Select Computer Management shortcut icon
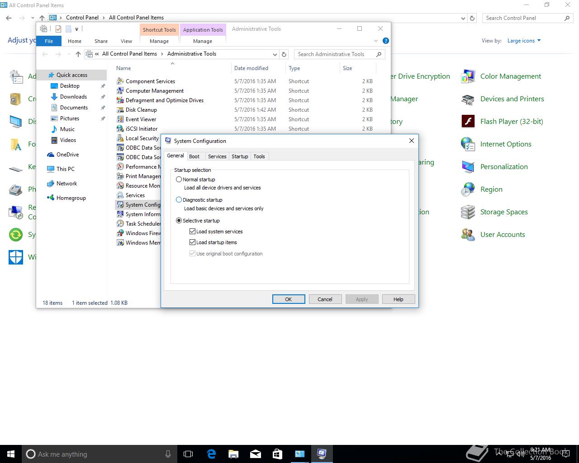This screenshot has height=463, width=579. pos(120,91)
